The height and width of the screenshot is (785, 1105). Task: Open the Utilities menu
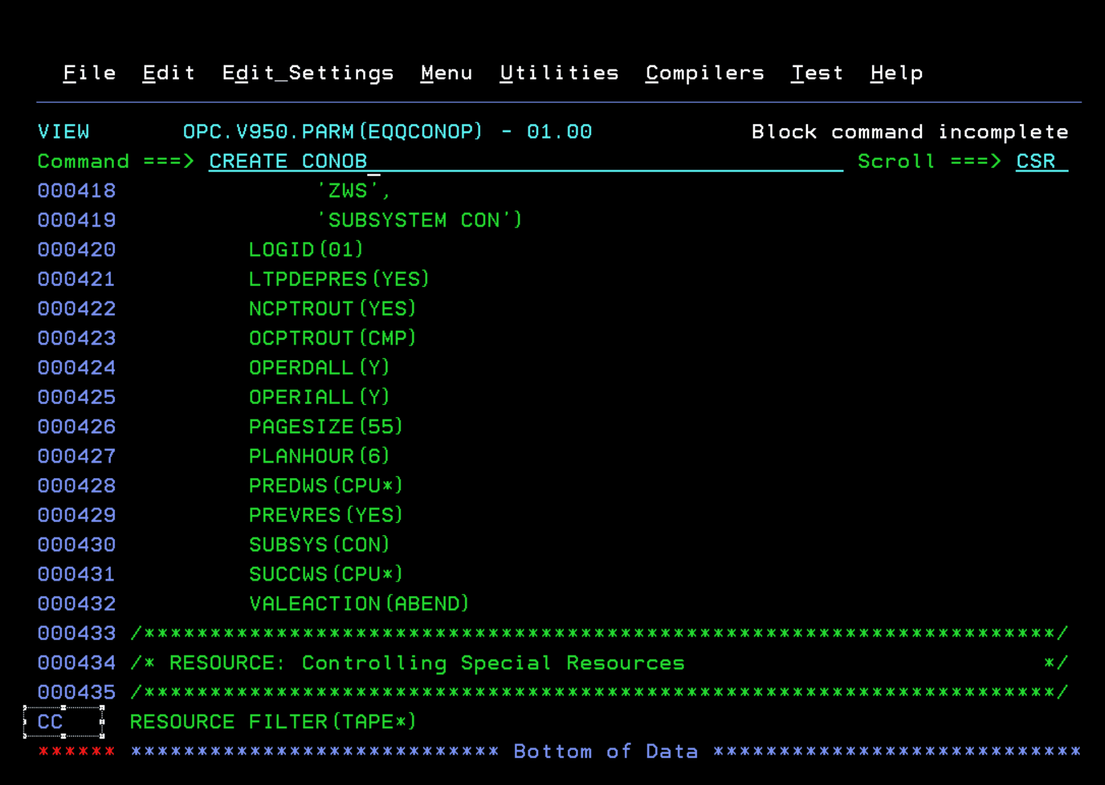click(559, 73)
